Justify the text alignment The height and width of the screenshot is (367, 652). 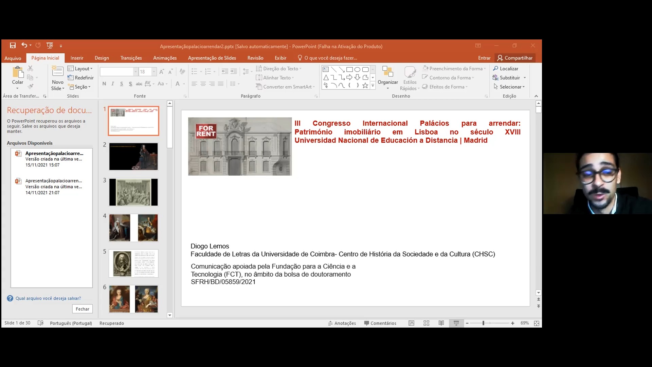coord(221,84)
